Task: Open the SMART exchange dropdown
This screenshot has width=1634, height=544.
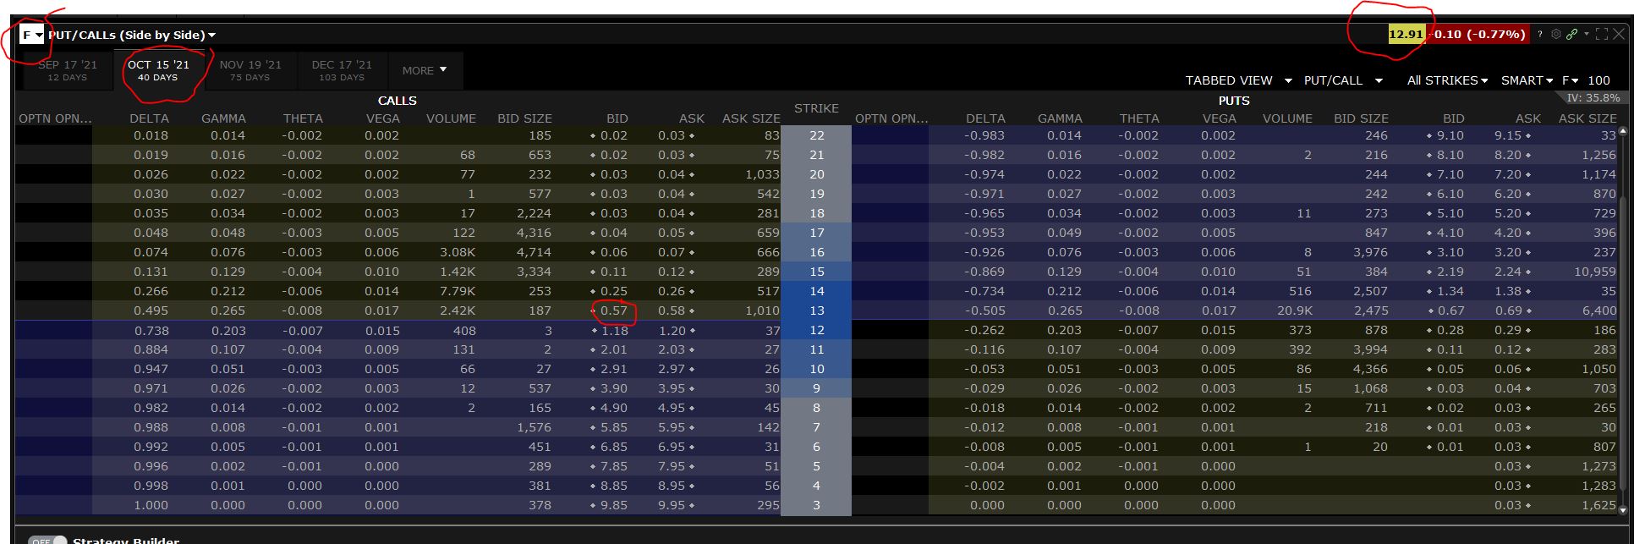Action: click(1527, 80)
